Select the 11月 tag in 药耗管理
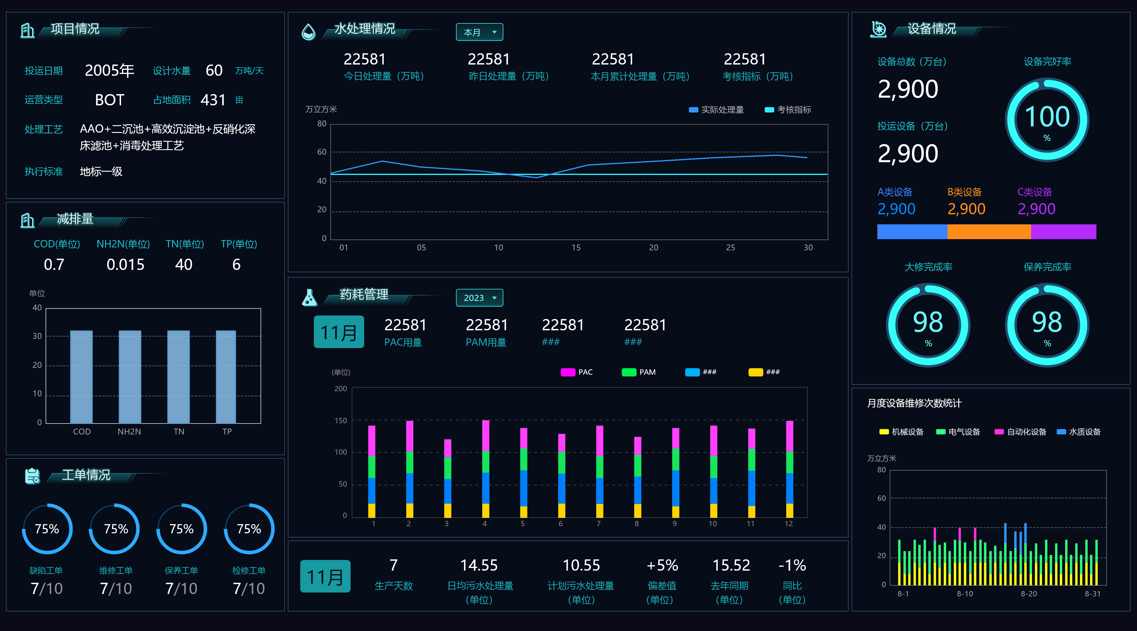The image size is (1137, 631). pyautogui.click(x=338, y=332)
